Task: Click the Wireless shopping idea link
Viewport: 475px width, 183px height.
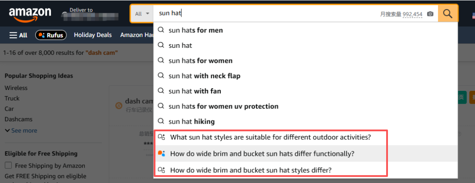Action: click(16, 88)
